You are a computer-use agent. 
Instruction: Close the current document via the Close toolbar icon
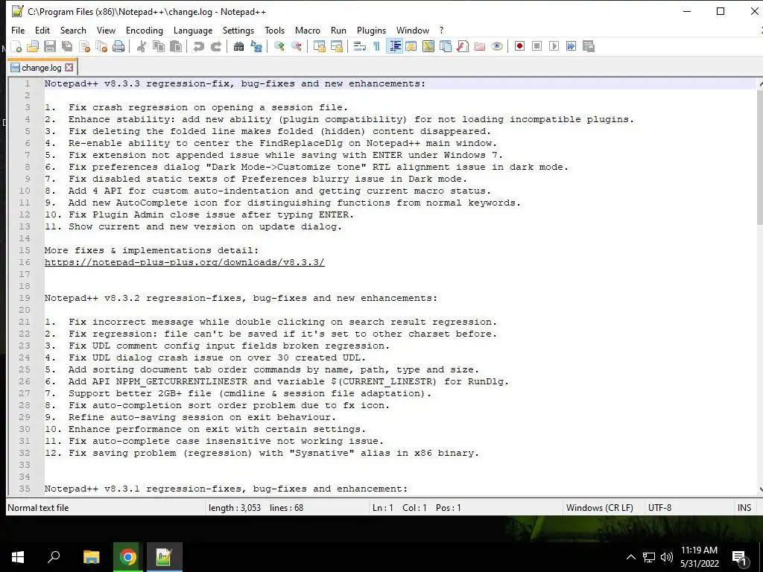pyautogui.click(x=85, y=46)
